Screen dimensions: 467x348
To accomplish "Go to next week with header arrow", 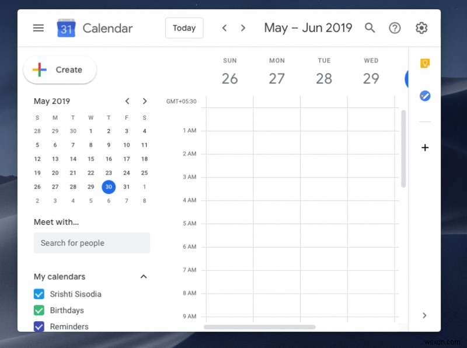I will pos(243,28).
